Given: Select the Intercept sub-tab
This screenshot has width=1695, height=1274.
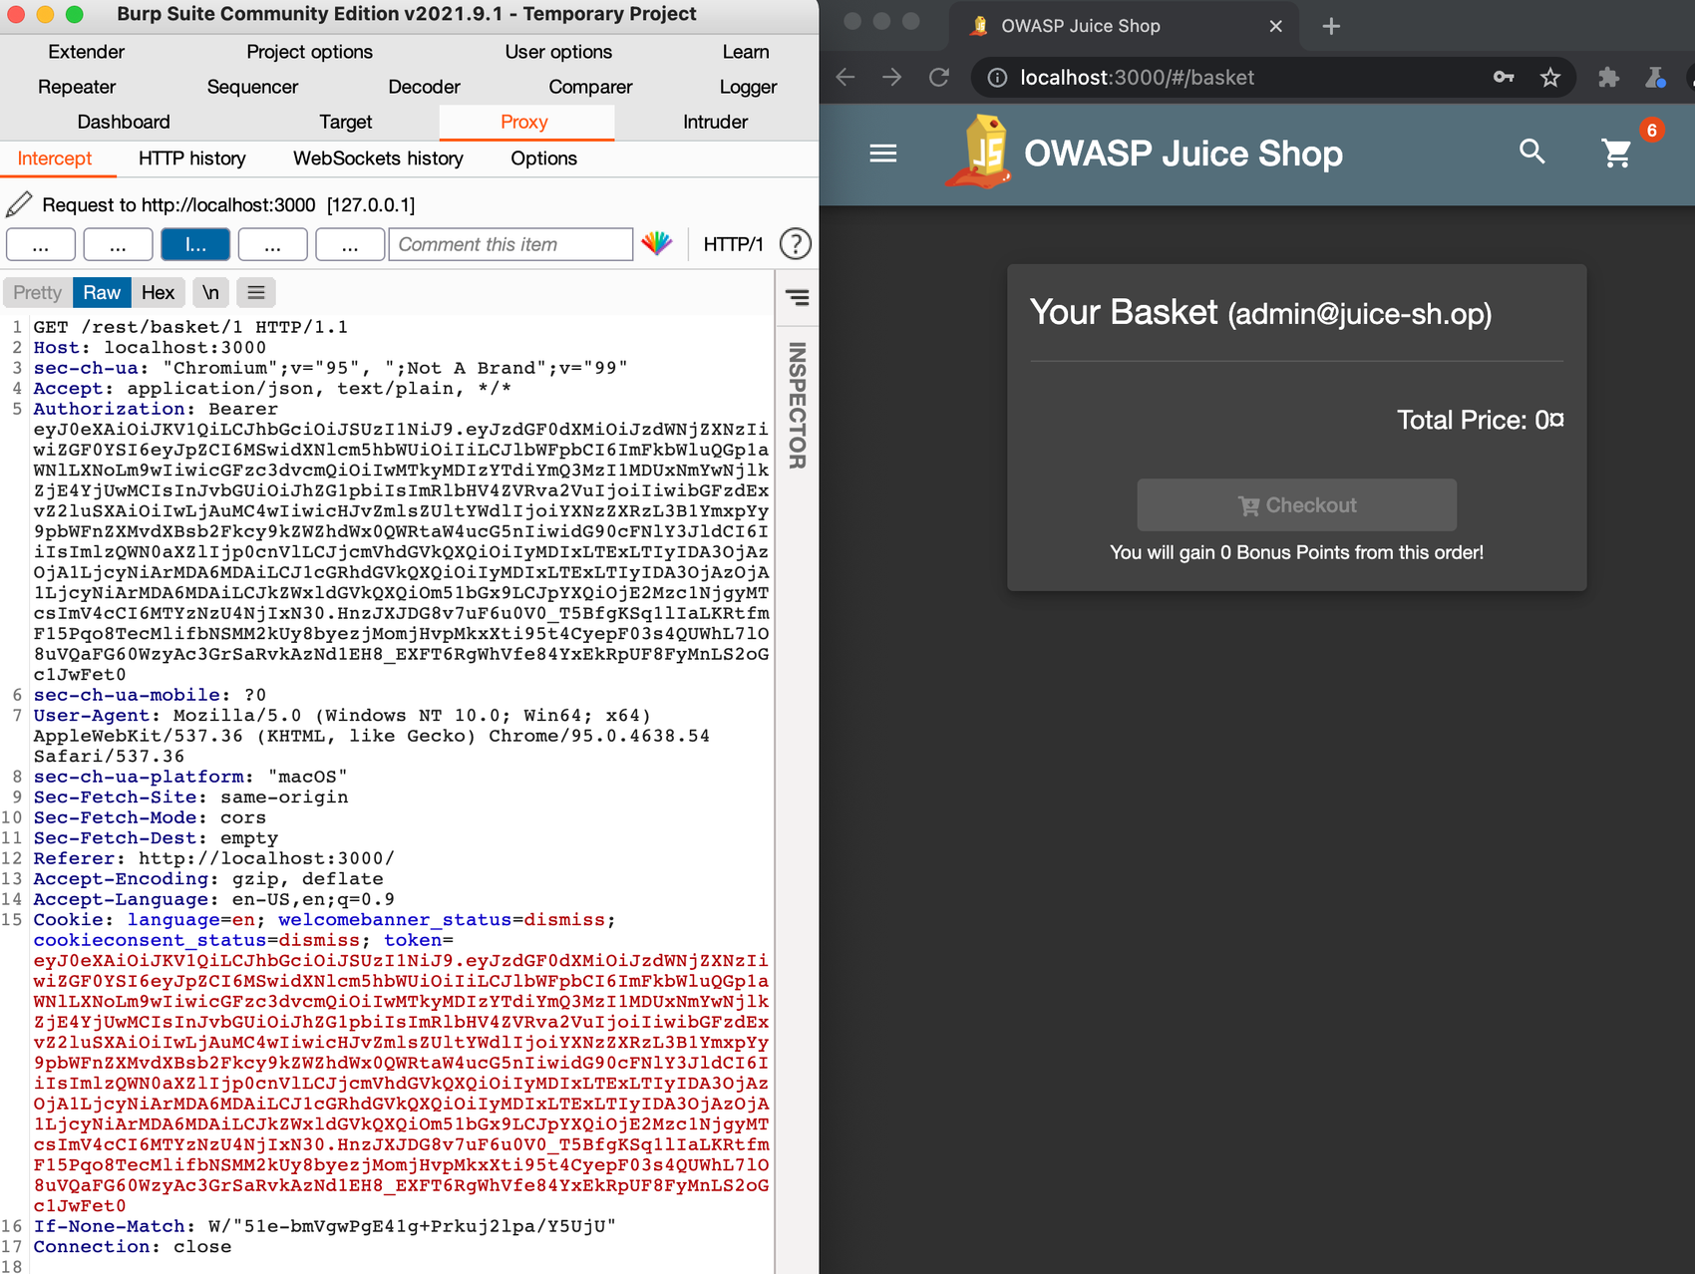Looking at the screenshot, I should [x=55, y=159].
